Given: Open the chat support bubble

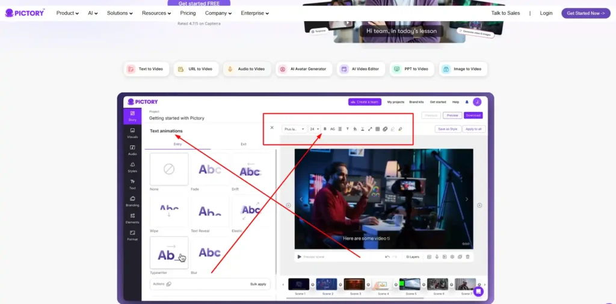Looking at the screenshot, I should 478,291.
